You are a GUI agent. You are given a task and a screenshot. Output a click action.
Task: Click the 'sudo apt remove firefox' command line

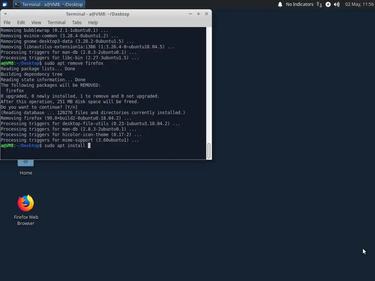point(52,63)
